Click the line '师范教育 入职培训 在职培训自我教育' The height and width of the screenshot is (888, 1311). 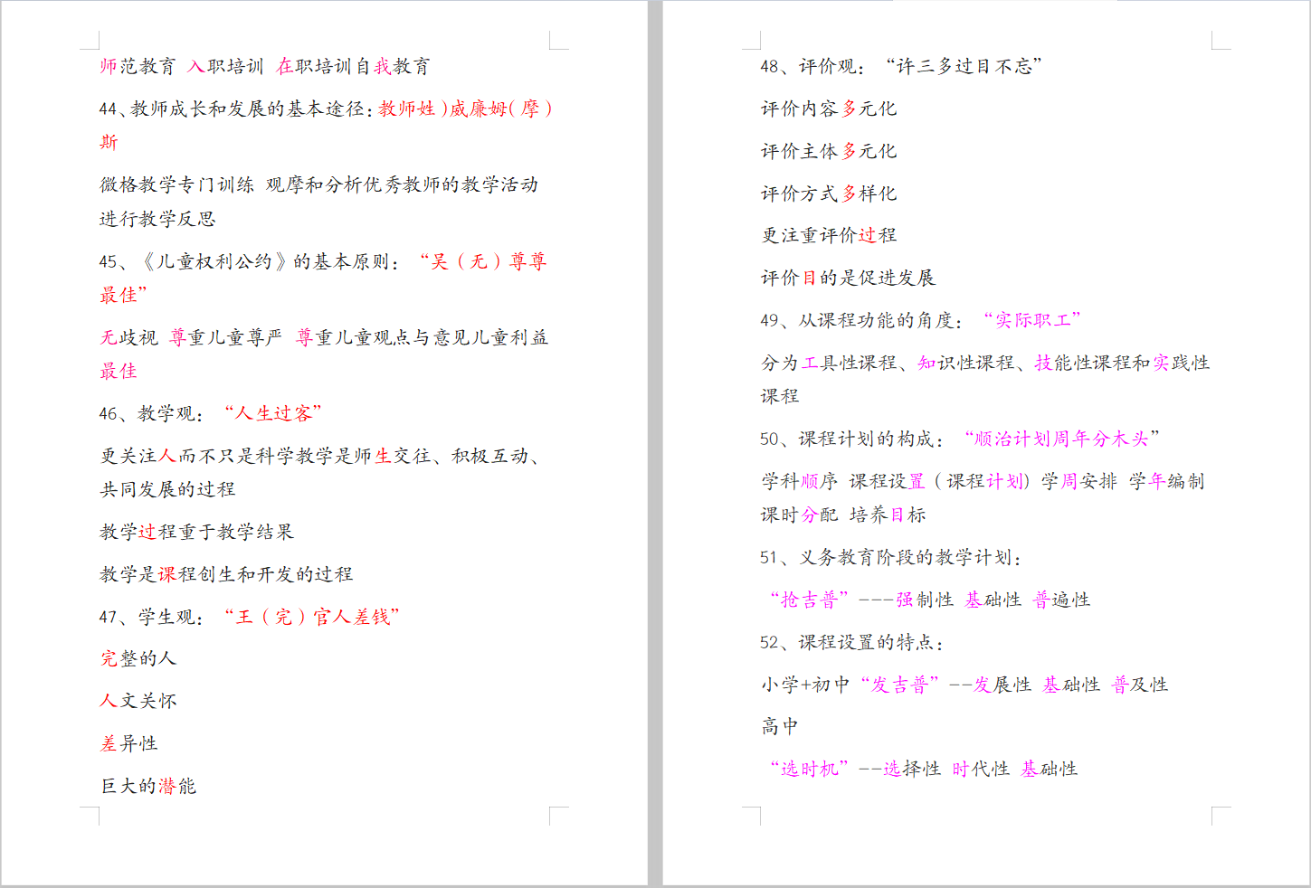tap(265, 66)
